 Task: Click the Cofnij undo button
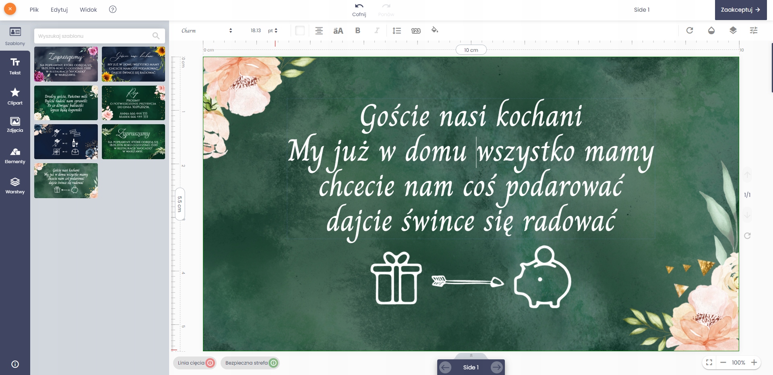(x=359, y=10)
